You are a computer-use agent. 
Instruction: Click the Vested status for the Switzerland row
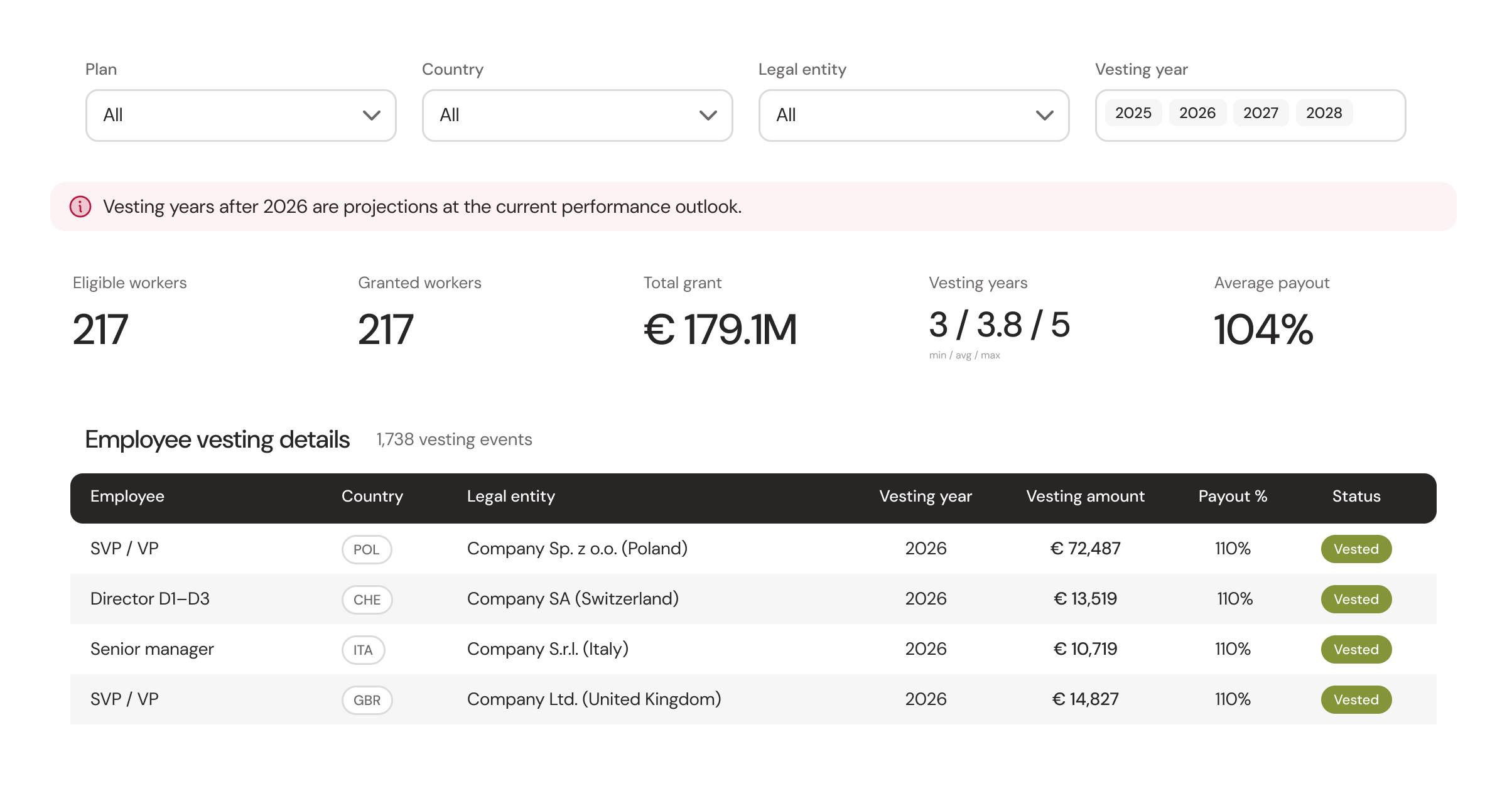point(1356,599)
